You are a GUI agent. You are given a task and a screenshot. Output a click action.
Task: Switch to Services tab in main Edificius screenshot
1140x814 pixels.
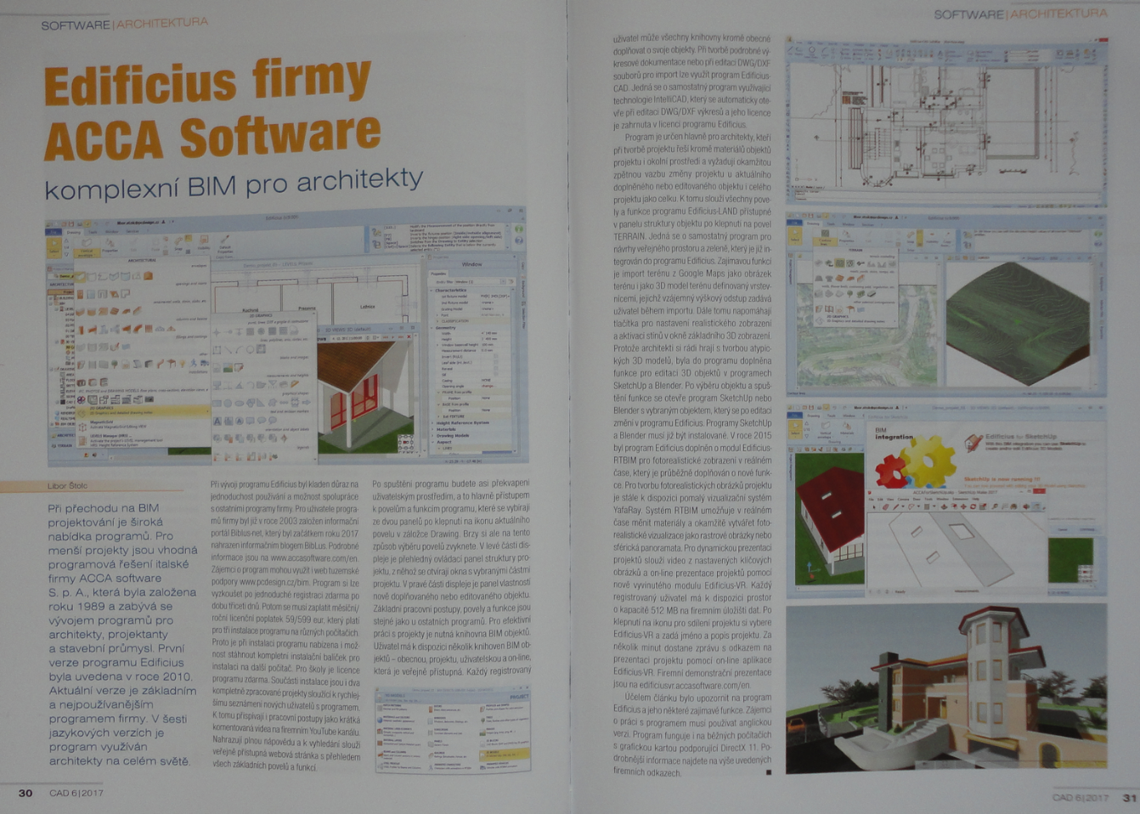[x=133, y=231]
